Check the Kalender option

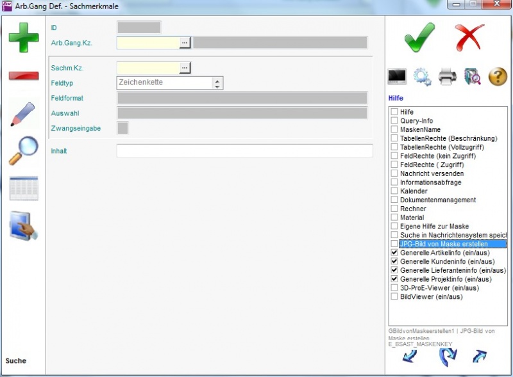[394, 191]
